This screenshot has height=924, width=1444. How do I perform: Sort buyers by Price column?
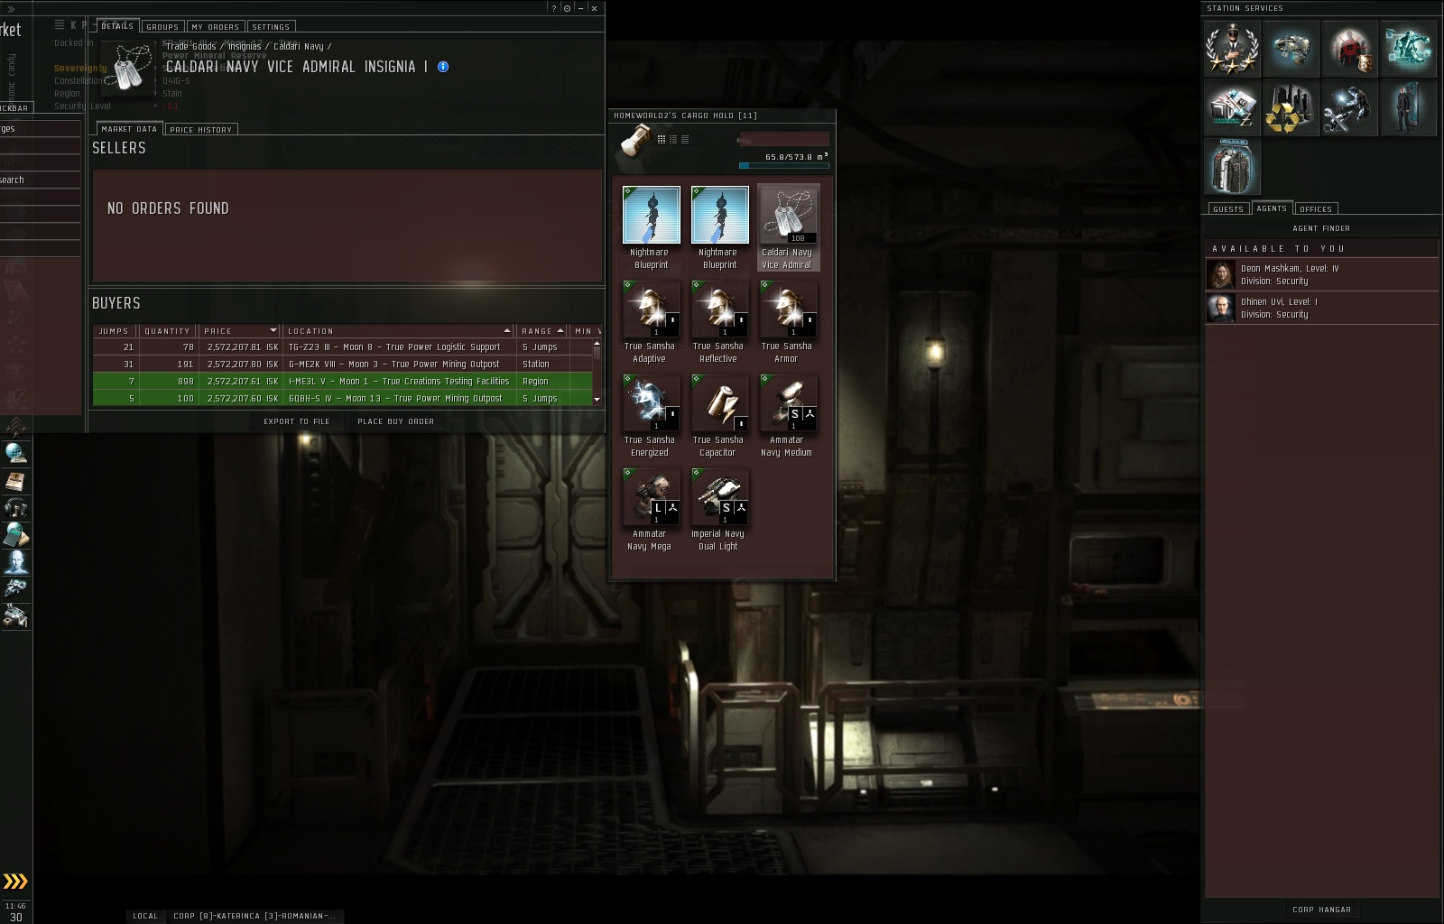coord(240,331)
